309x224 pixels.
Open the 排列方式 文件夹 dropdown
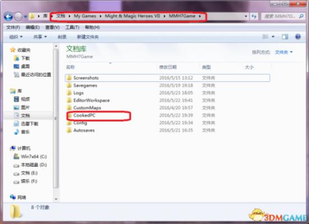pyautogui.click(x=284, y=52)
